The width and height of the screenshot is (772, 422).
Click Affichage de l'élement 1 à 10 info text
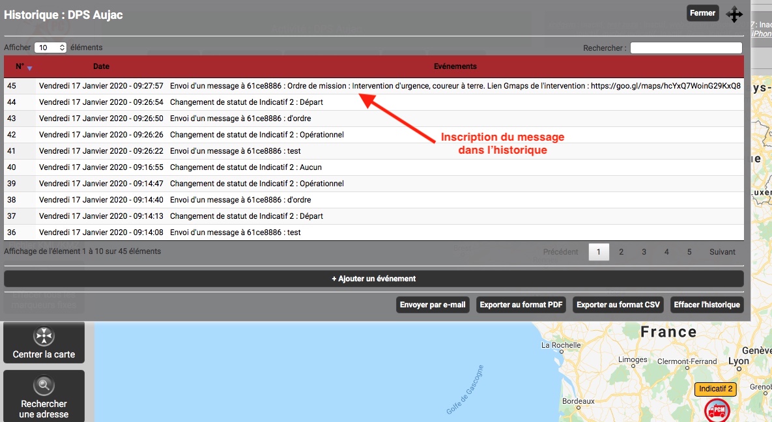click(82, 251)
